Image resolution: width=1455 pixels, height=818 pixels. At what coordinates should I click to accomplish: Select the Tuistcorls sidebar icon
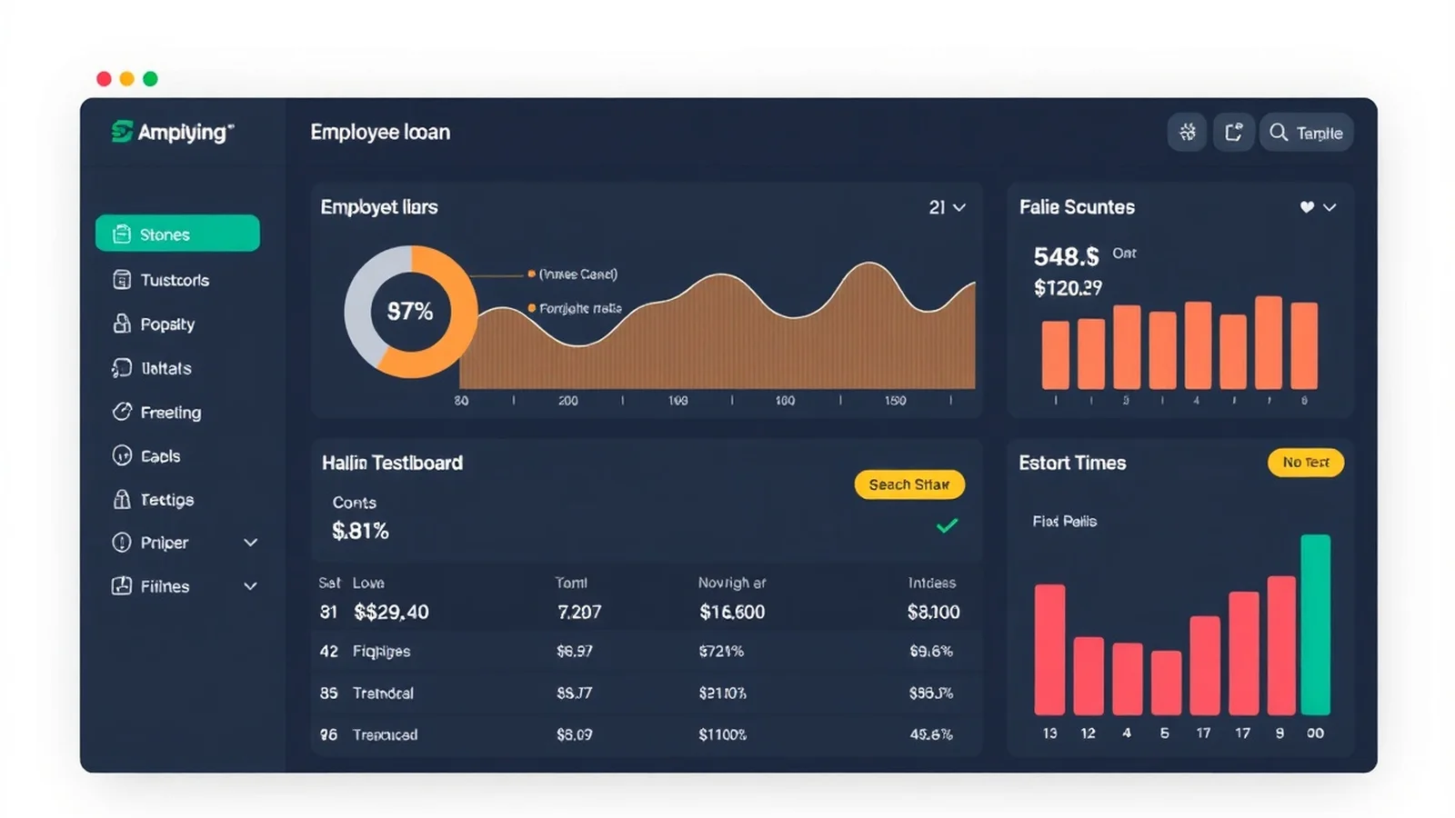coord(122,280)
